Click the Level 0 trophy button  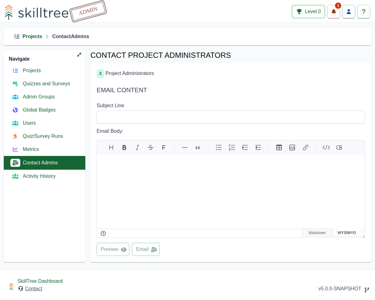tap(308, 12)
